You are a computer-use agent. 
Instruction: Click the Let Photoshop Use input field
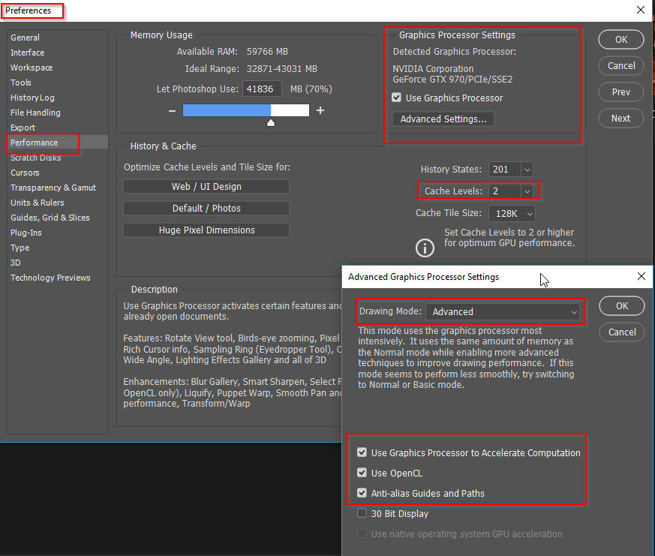[x=262, y=89]
